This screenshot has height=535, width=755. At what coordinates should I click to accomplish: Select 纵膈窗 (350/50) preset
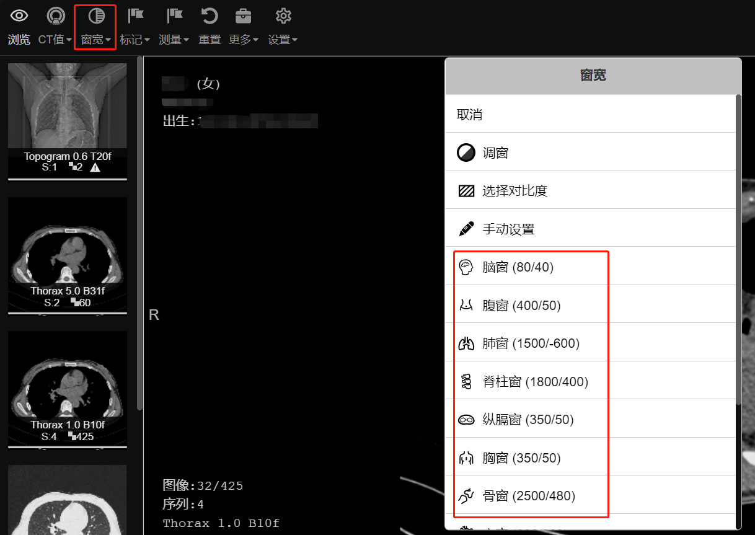coord(590,420)
